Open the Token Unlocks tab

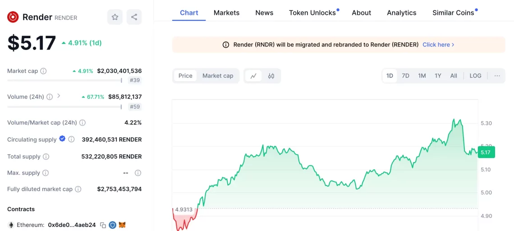[312, 13]
